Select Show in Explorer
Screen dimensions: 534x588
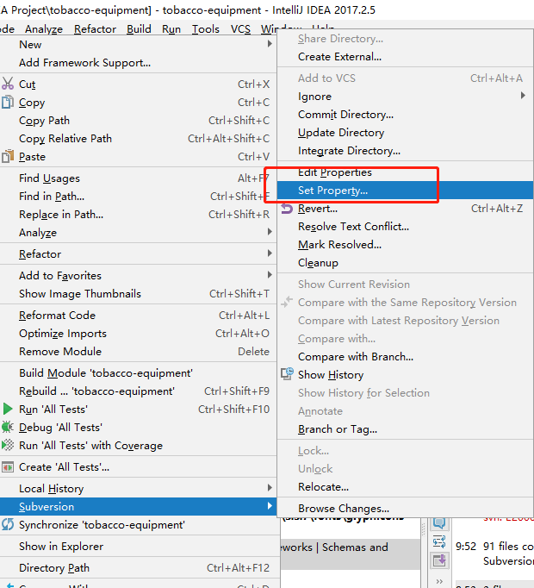pos(138,547)
